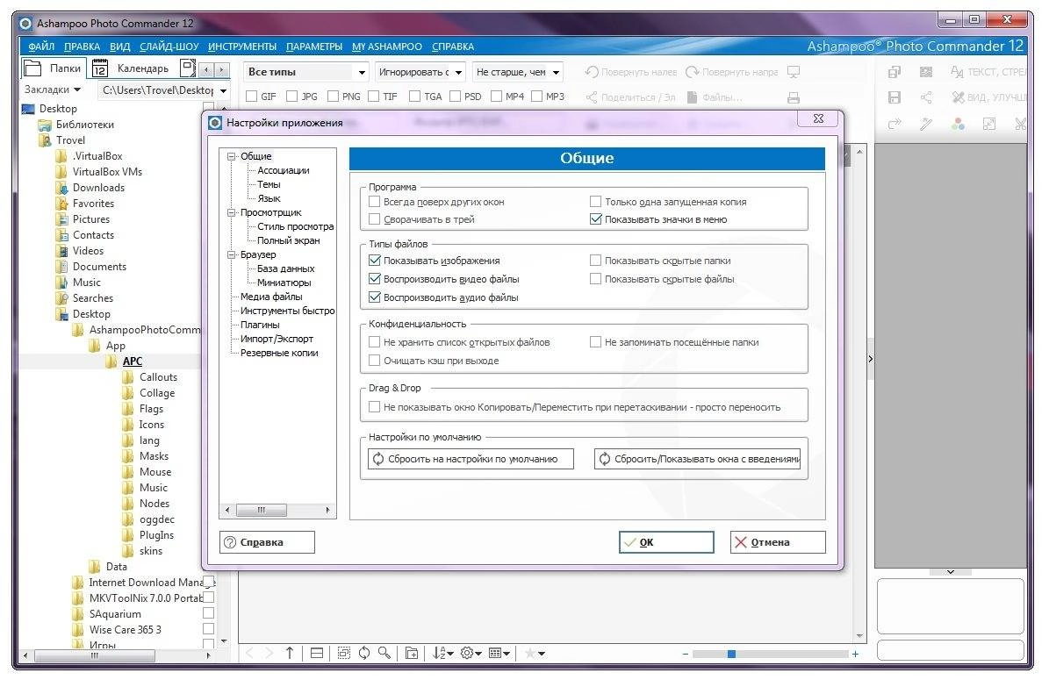Click the scissors cut icon in right panel
This screenshot has height=687, width=1049.
pos(1020,124)
